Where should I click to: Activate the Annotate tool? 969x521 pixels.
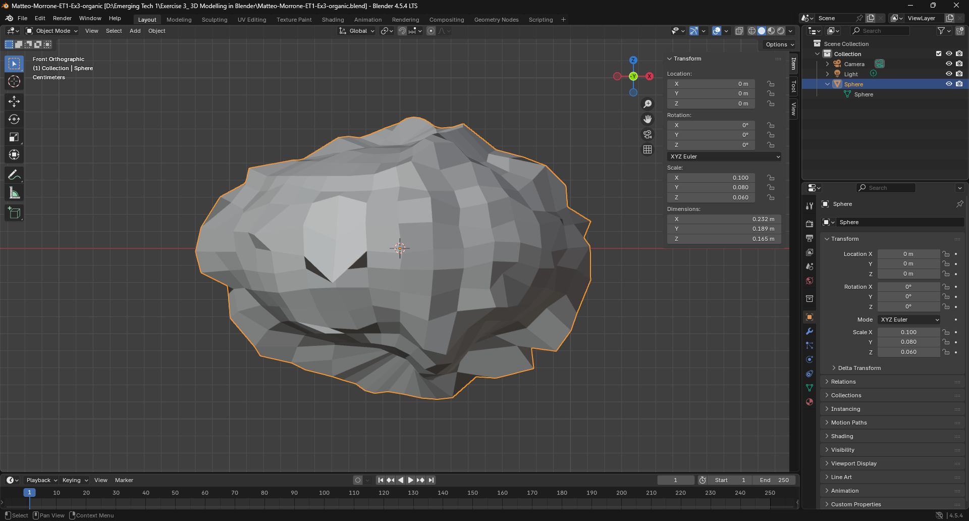14,175
